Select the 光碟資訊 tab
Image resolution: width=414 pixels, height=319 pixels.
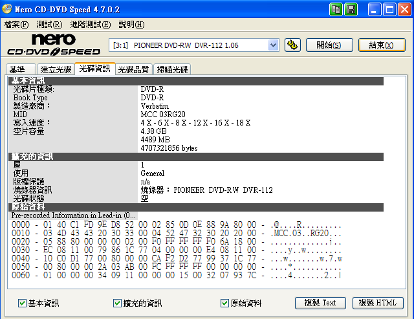coord(95,69)
